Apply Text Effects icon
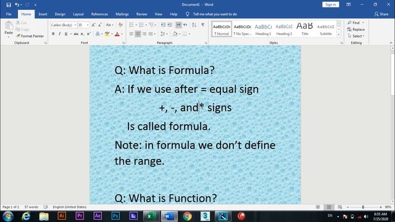Image resolution: width=395 pixels, height=222 pixels. coord(98,34)
